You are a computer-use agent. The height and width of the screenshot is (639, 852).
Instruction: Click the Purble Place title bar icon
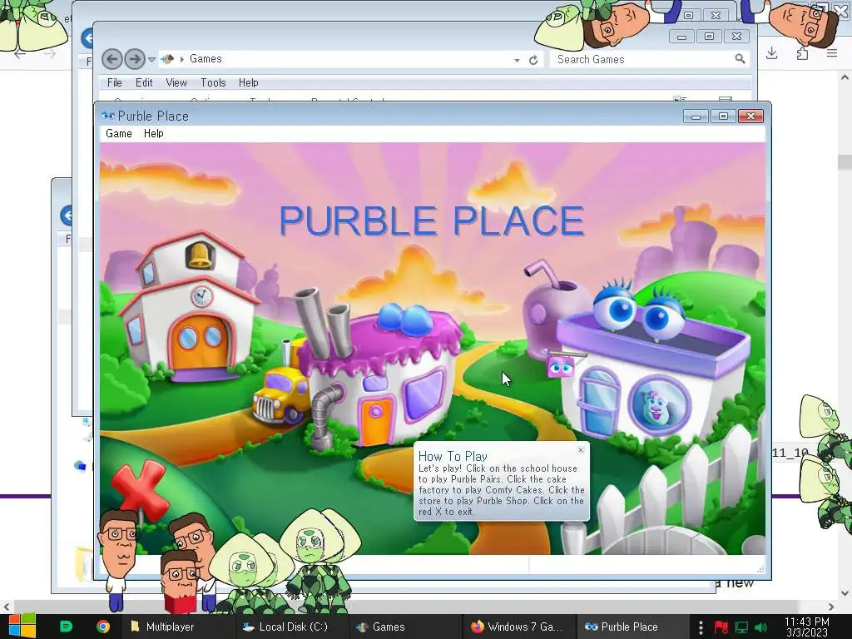(107, 116)
